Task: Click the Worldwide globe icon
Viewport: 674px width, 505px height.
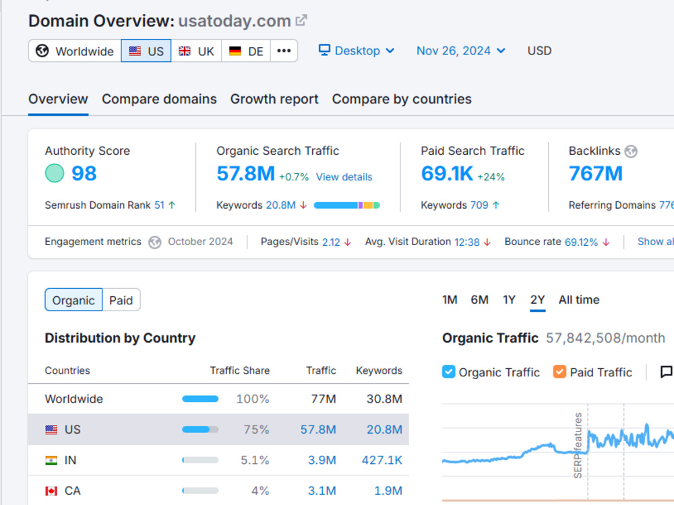Action: [42, 50]
